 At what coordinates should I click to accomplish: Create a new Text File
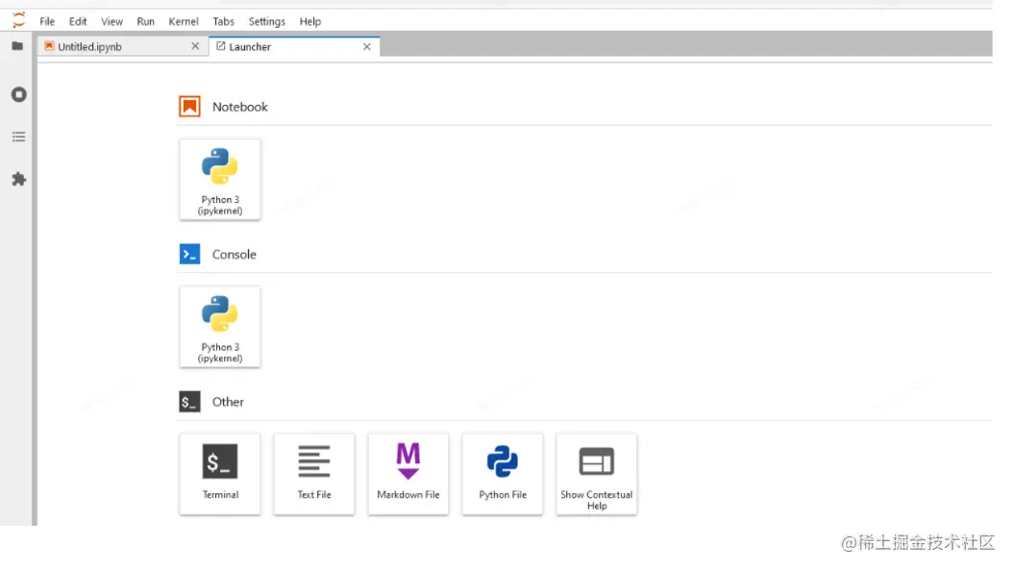pos(314,474)
